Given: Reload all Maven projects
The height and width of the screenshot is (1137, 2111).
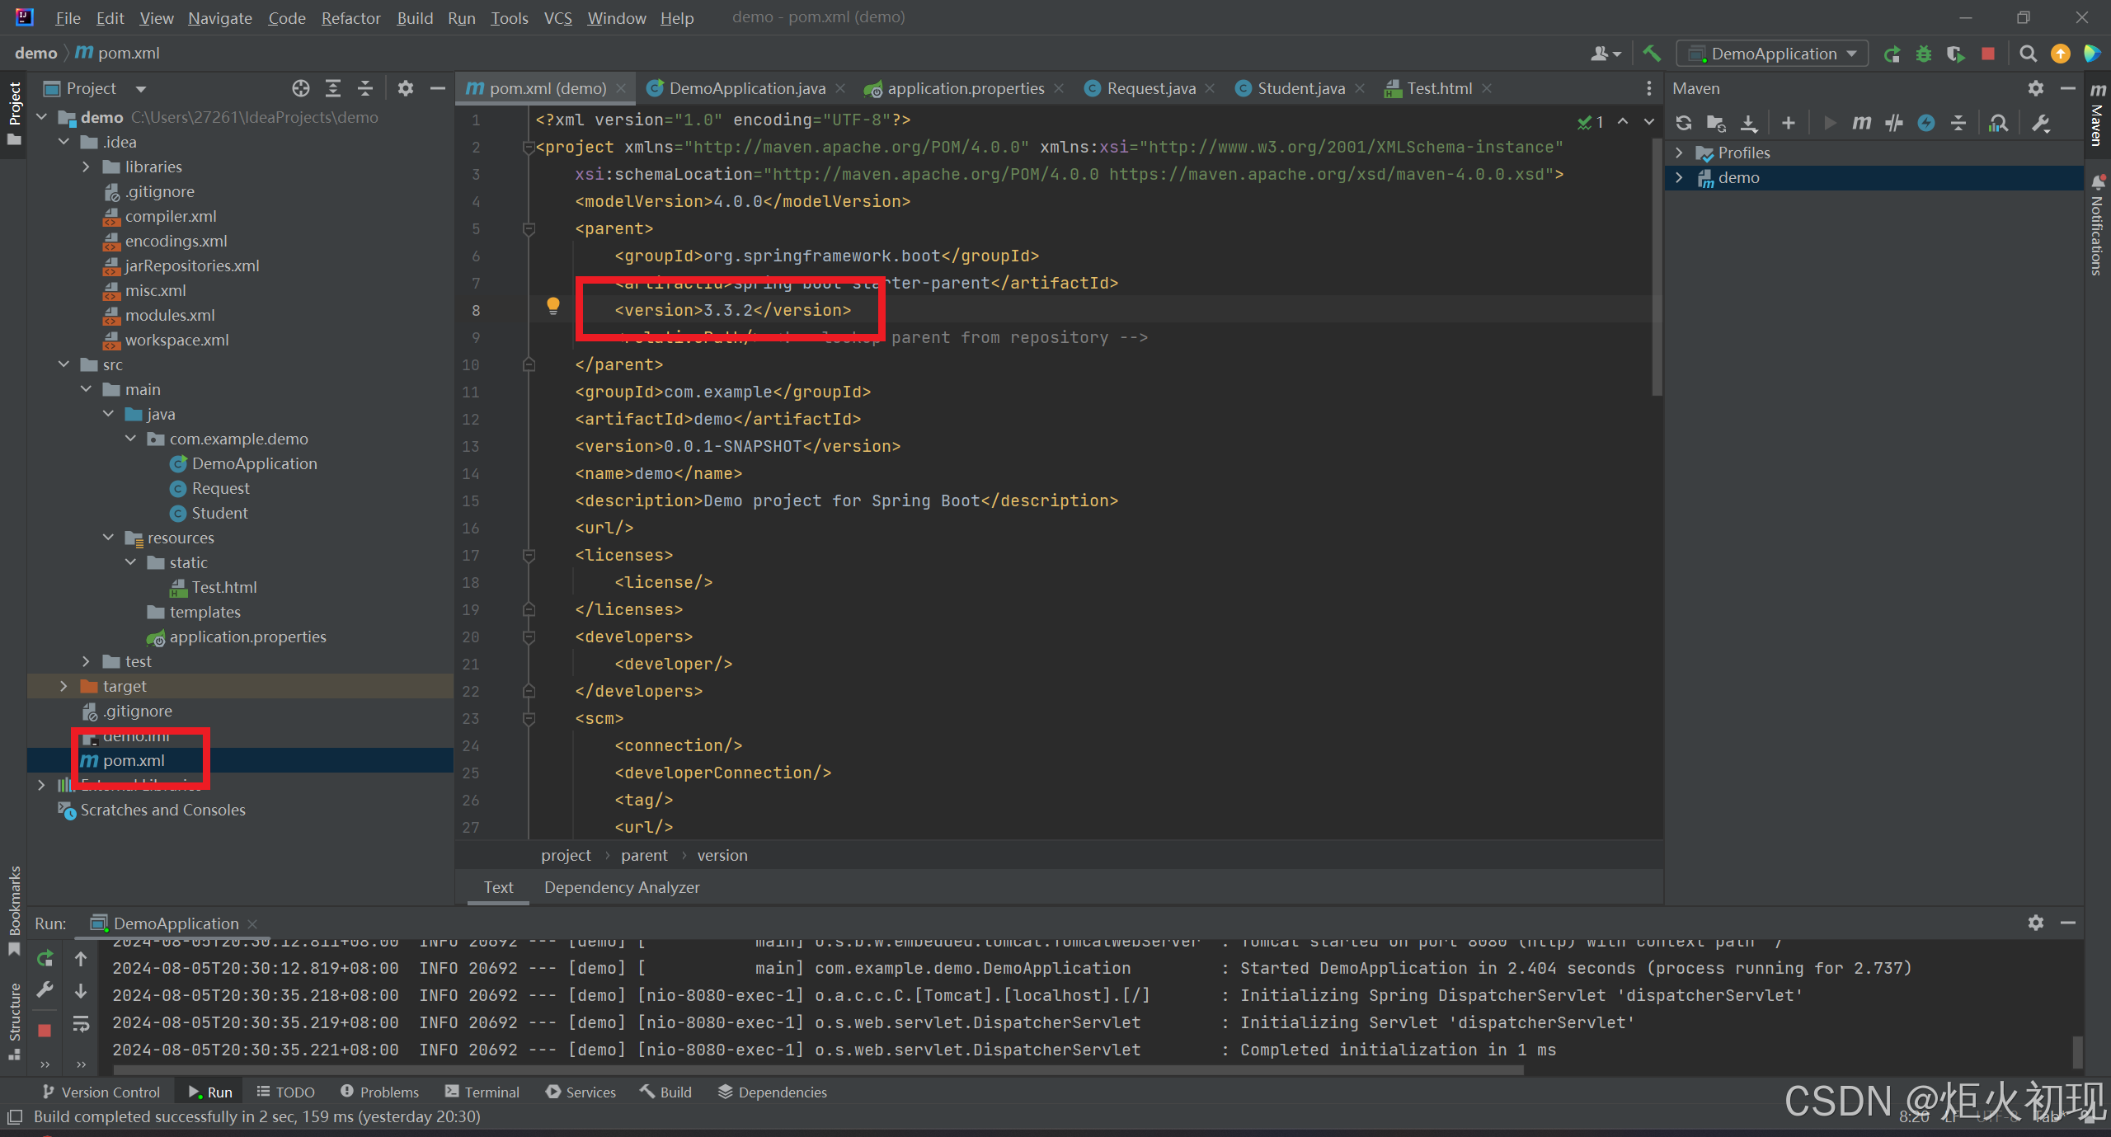Looking at the screenshot, I should tap(1683, 123).
